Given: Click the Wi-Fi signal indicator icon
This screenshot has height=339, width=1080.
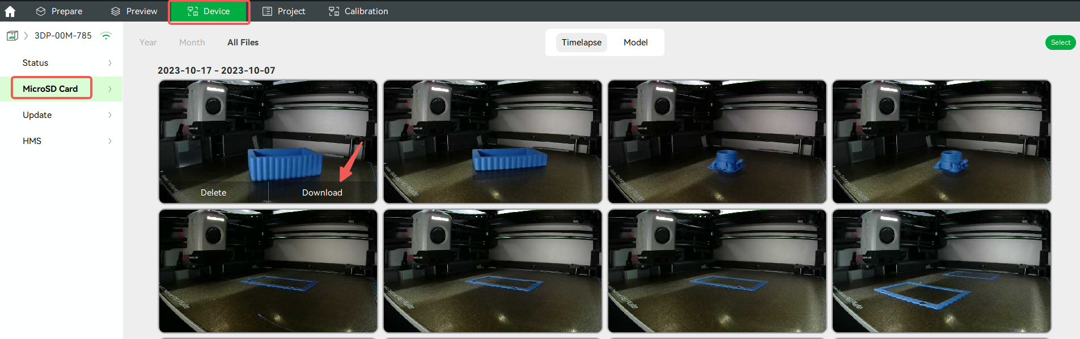Looking at the screenshot, I should click(x=105, y=36).
